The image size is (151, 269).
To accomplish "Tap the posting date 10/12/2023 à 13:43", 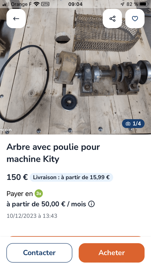I will click(x=32, y=216).
